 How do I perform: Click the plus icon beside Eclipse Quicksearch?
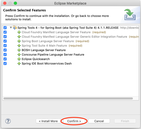pos(19,59)
